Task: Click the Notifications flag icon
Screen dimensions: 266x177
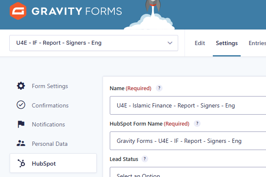Action: point(21,124)
